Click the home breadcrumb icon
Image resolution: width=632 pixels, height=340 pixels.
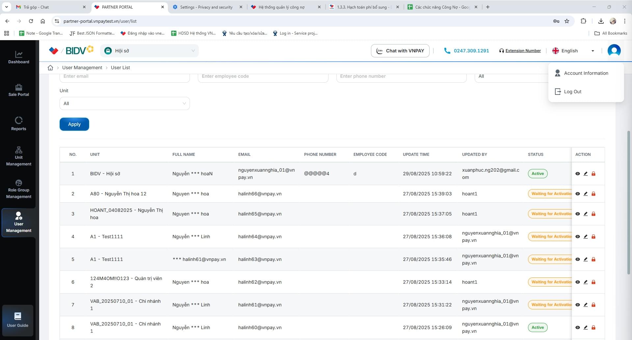click(x=50, y=68)
